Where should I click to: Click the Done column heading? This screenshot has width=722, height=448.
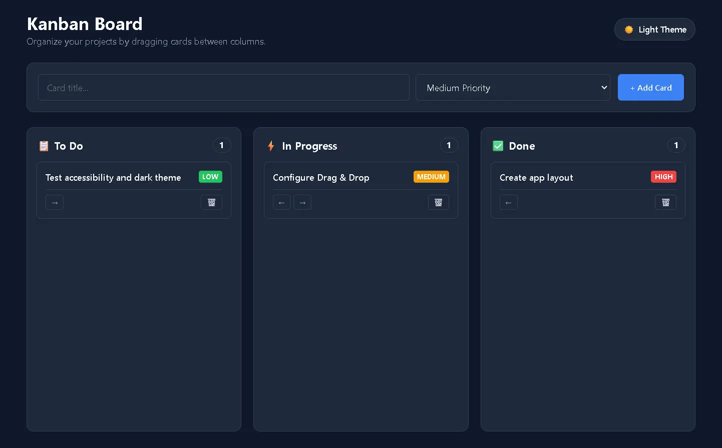pyautogui.click(x=522, y=146)
